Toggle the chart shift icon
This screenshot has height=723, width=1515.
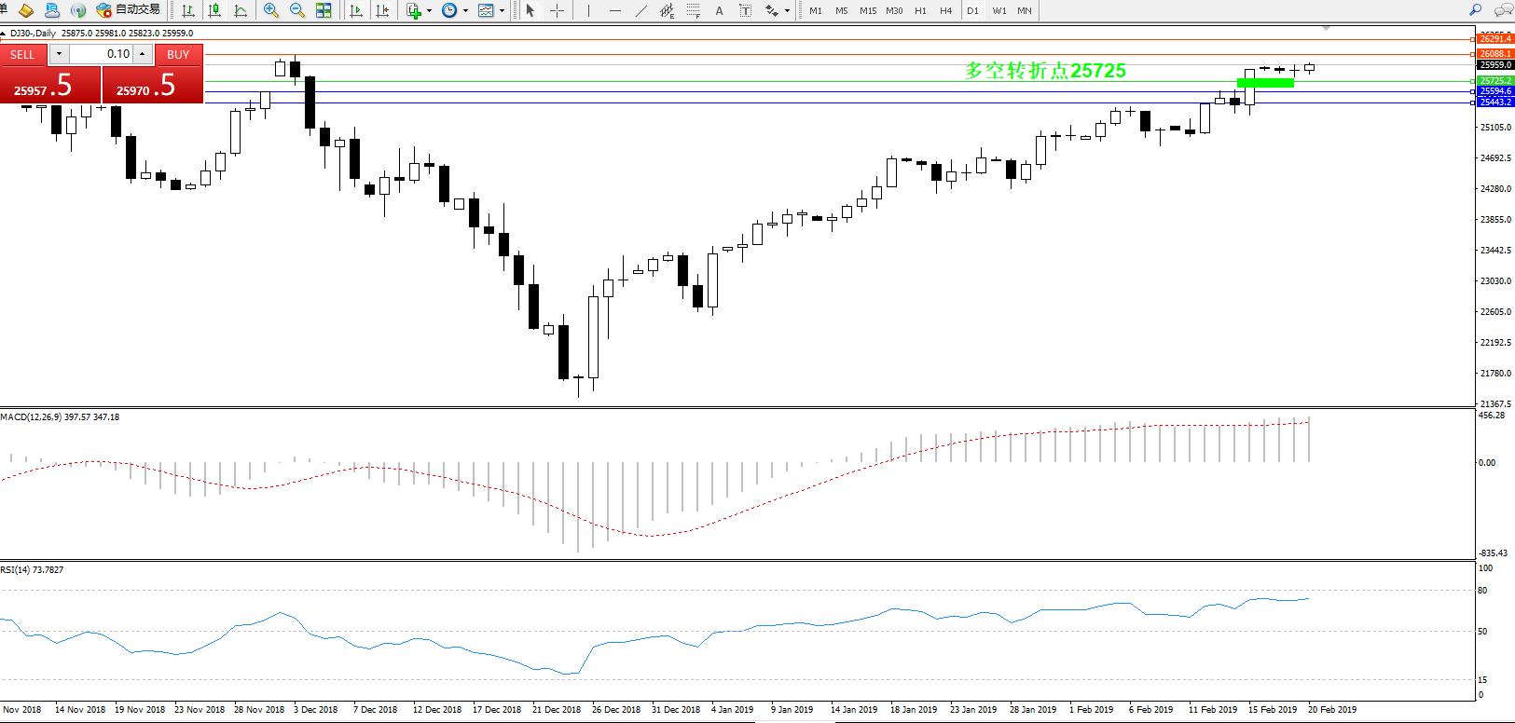(382, 10)
